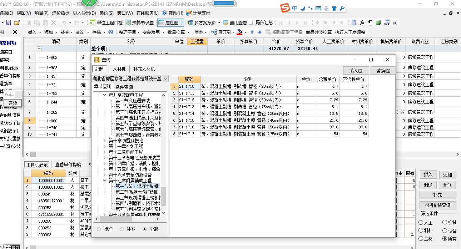
Task: Click the Cut scissors icon
Action: (30, 22)
